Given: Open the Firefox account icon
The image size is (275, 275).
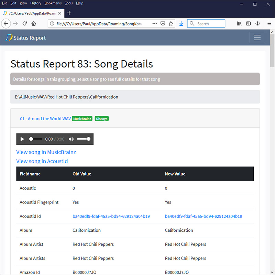Looking at the screenshot, I should pyautogui.click(x=257, y=23).
